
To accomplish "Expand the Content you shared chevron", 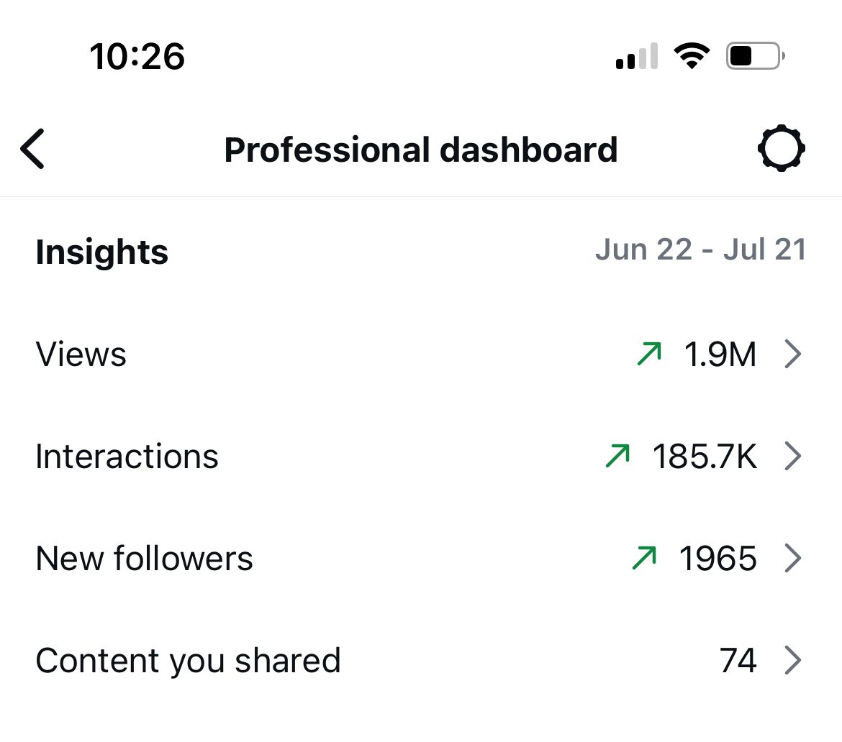I will coord(792,661).
